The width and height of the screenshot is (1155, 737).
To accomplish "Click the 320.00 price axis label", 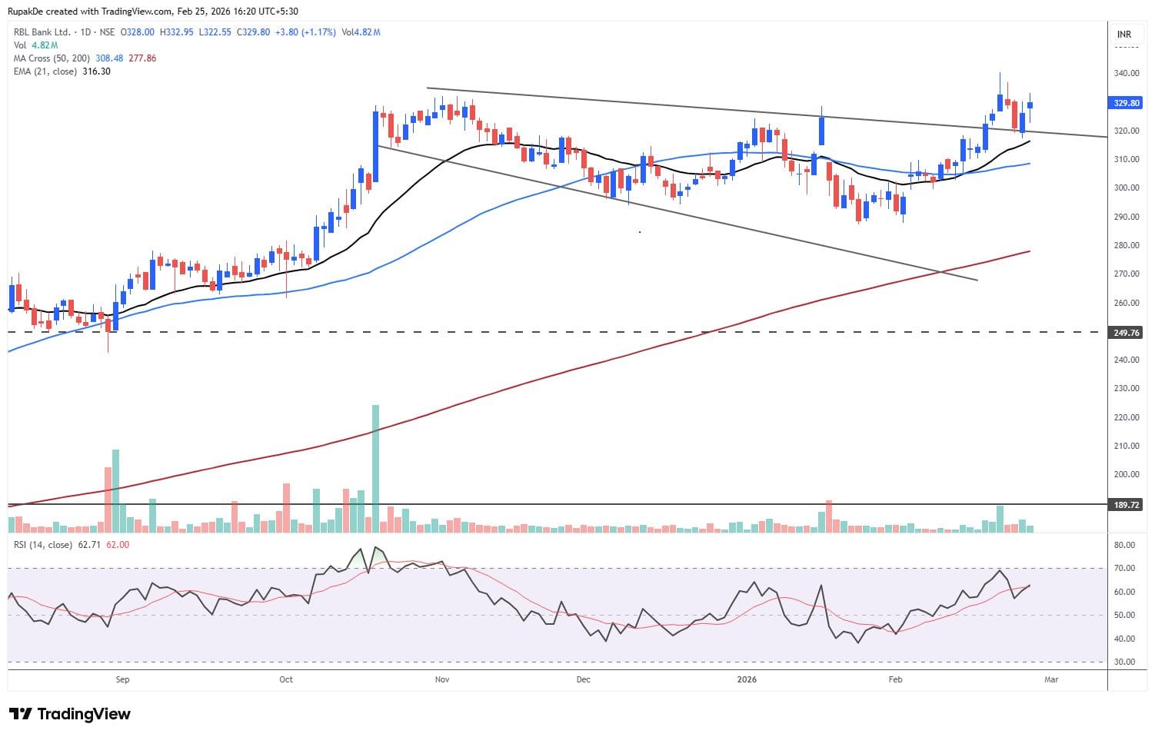I will [x=1127, y=131].
